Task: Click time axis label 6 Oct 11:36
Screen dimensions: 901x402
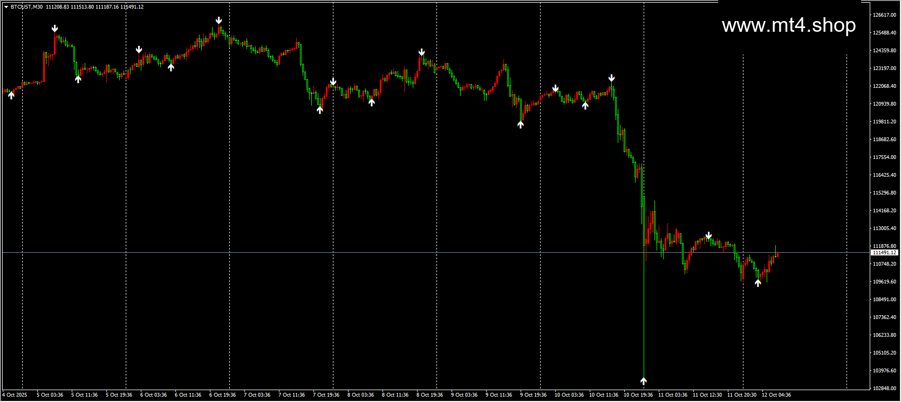Action: (x=188, y=395)
